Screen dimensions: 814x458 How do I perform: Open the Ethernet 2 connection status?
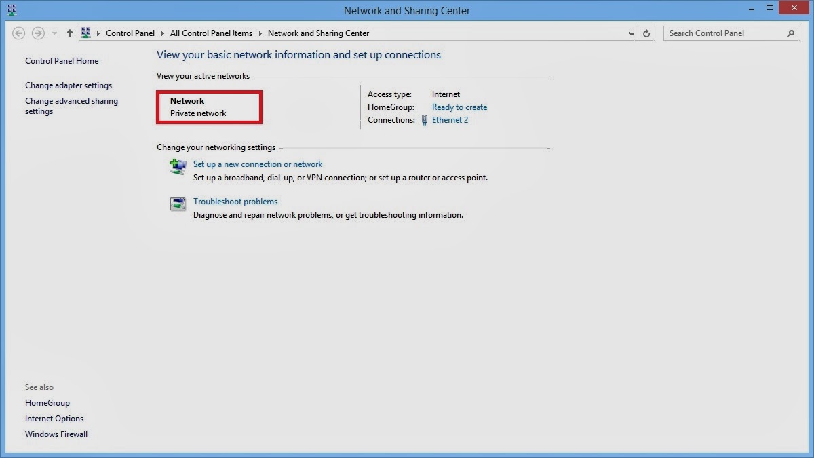(x=450, y=120)
